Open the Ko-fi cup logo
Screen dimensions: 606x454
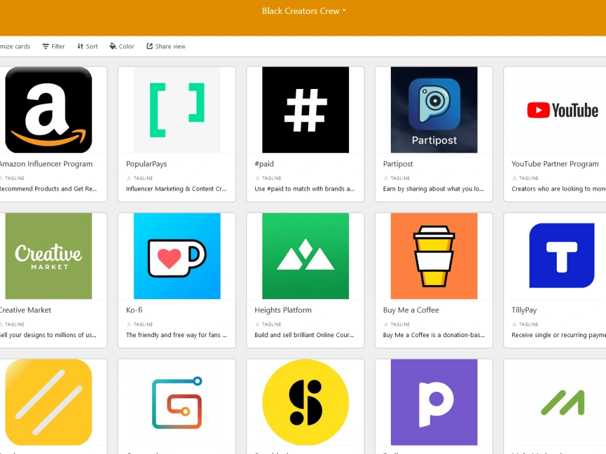pyautogui.click(x=177, y=256)
